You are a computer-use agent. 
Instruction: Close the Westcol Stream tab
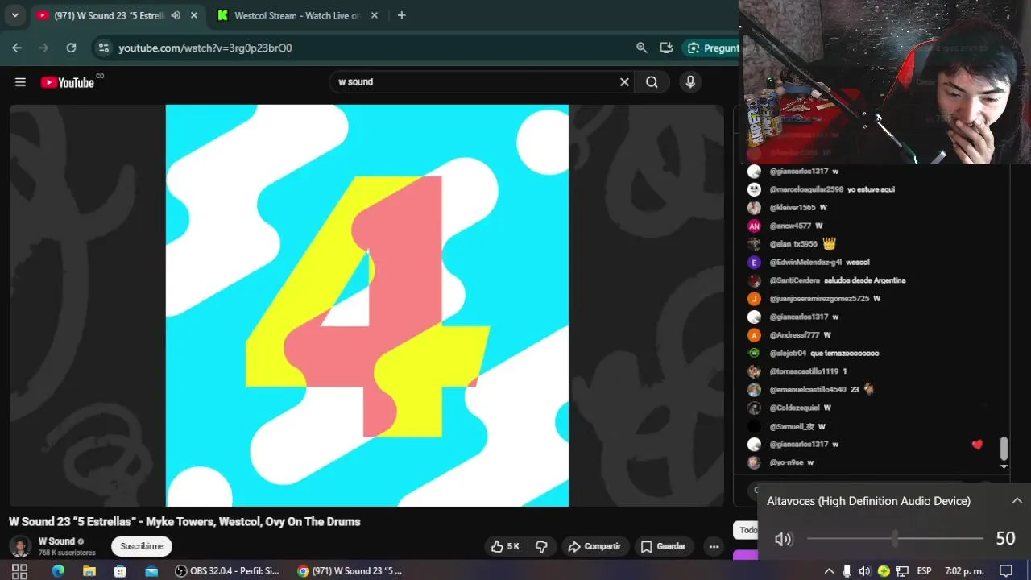[x=374, y=15]
